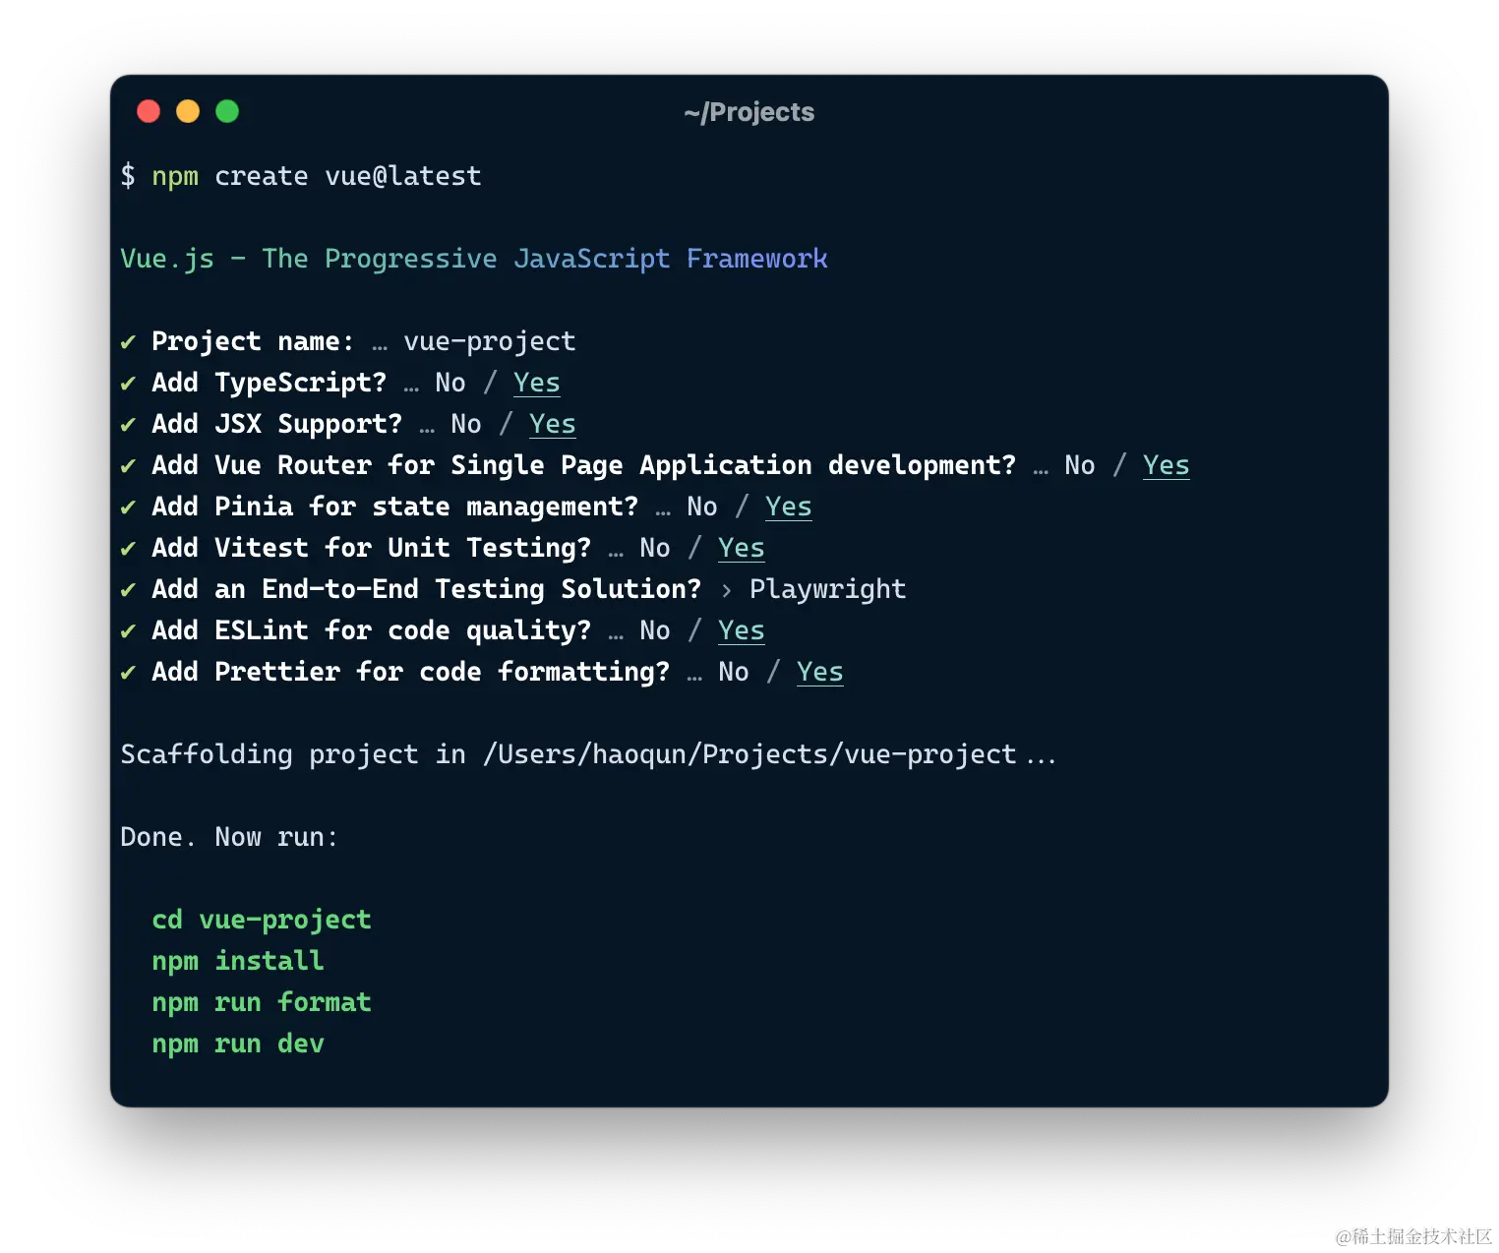Click the 'Add JSX Support?' prompt text
This screenshot has width=1499, height=1253.
[277, 424]
